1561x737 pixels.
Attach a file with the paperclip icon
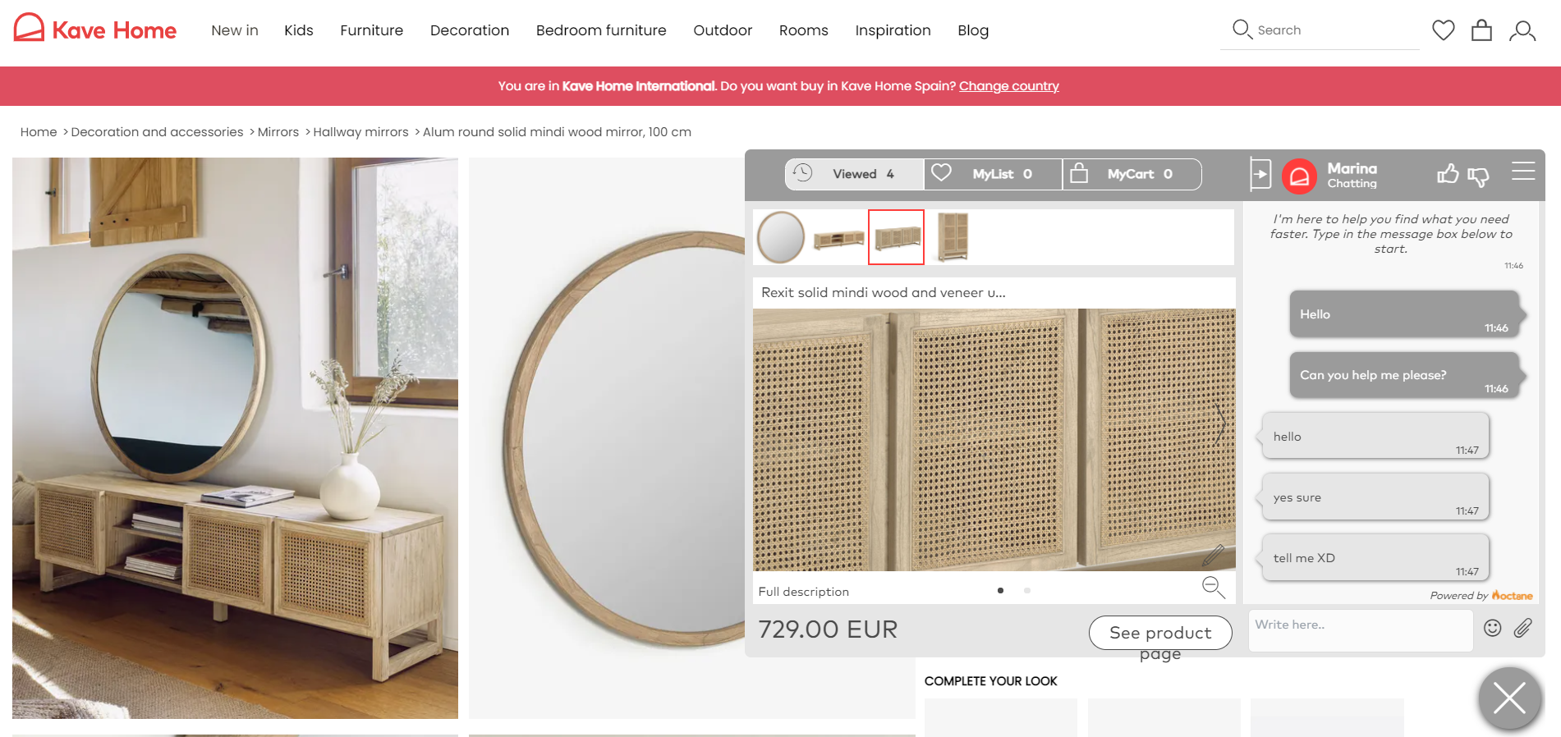coord(1523,628)
